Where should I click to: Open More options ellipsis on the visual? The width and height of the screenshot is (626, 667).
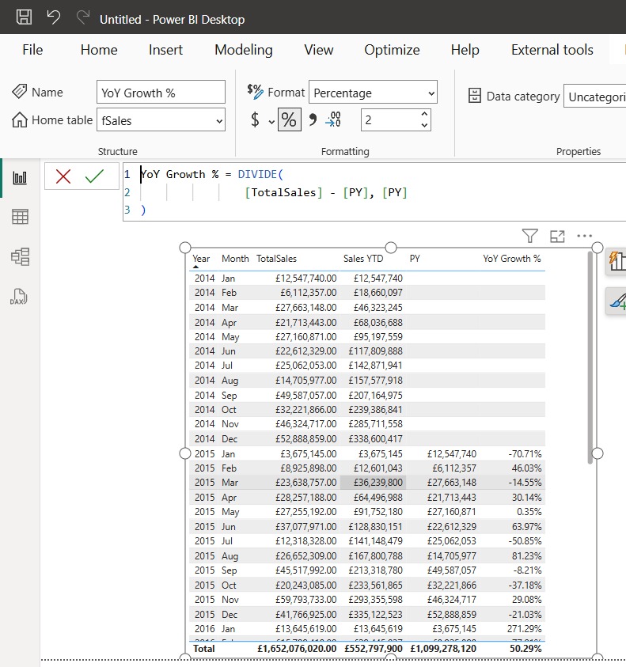[x=585, y=236]
